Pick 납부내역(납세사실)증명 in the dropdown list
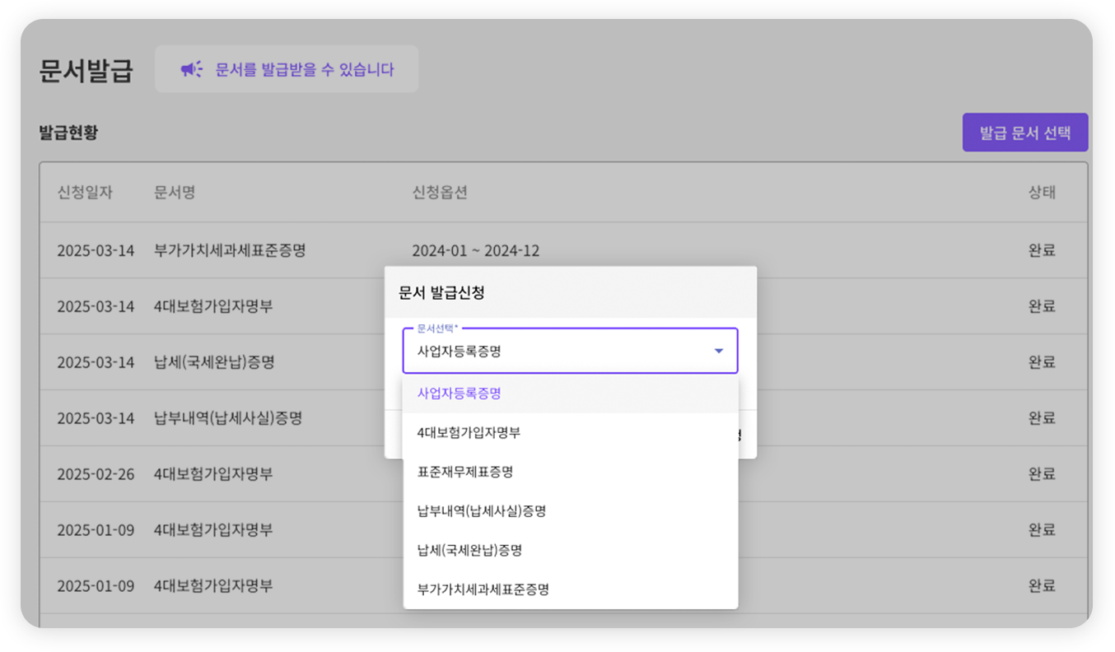The height and width of the screenshot is (652, 1115). pyautogui.click(x=570, y=511)
